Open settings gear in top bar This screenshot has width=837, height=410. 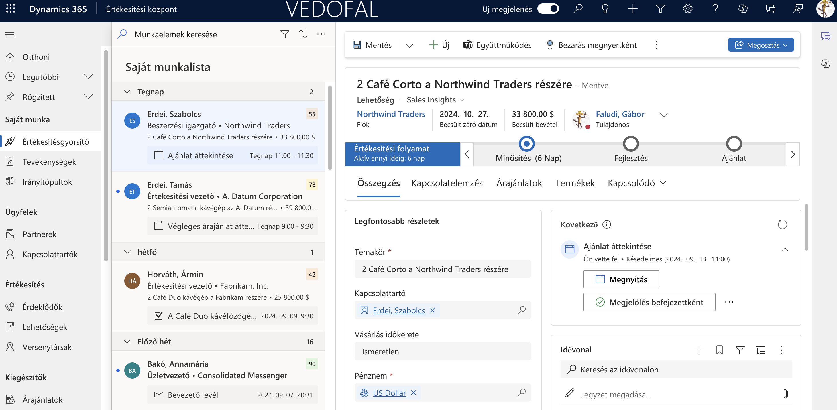coord(687,9)
